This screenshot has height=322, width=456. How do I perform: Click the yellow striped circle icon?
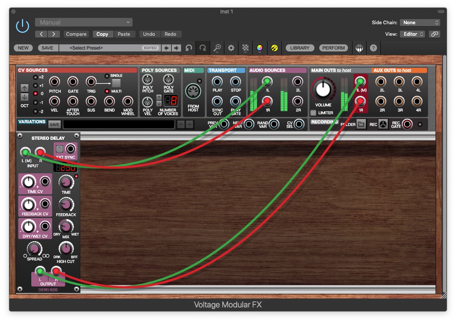coord(275,48)
